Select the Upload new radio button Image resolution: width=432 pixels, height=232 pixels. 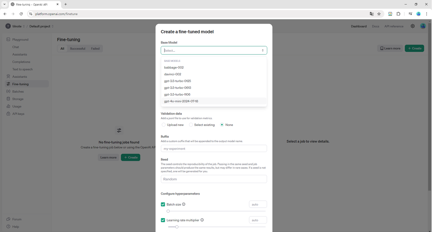[x=164, y=125]
